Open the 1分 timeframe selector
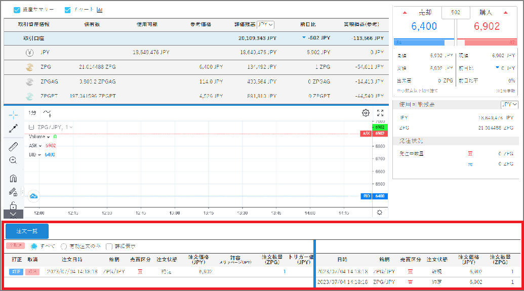Viewport: 524px width, 291px height. [32, 113]
